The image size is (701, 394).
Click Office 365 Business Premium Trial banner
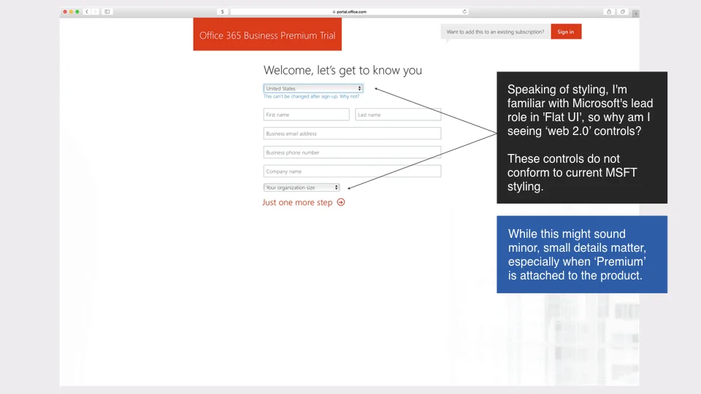coord(267,34)
